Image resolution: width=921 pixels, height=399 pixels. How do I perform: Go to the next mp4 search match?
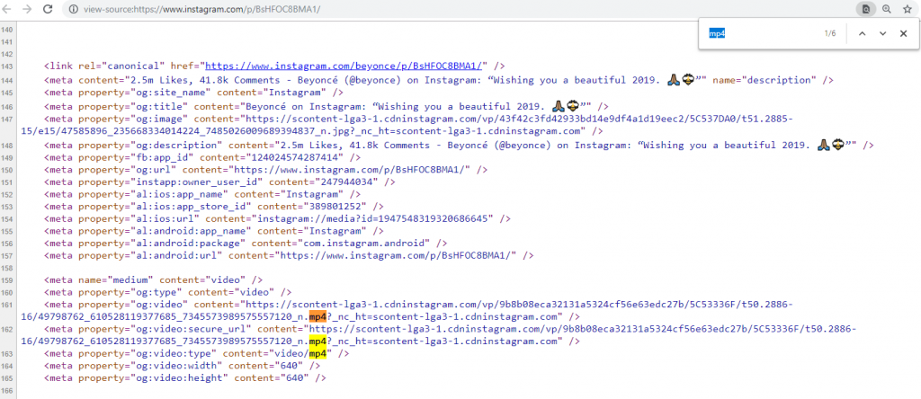tap(882, 33)
